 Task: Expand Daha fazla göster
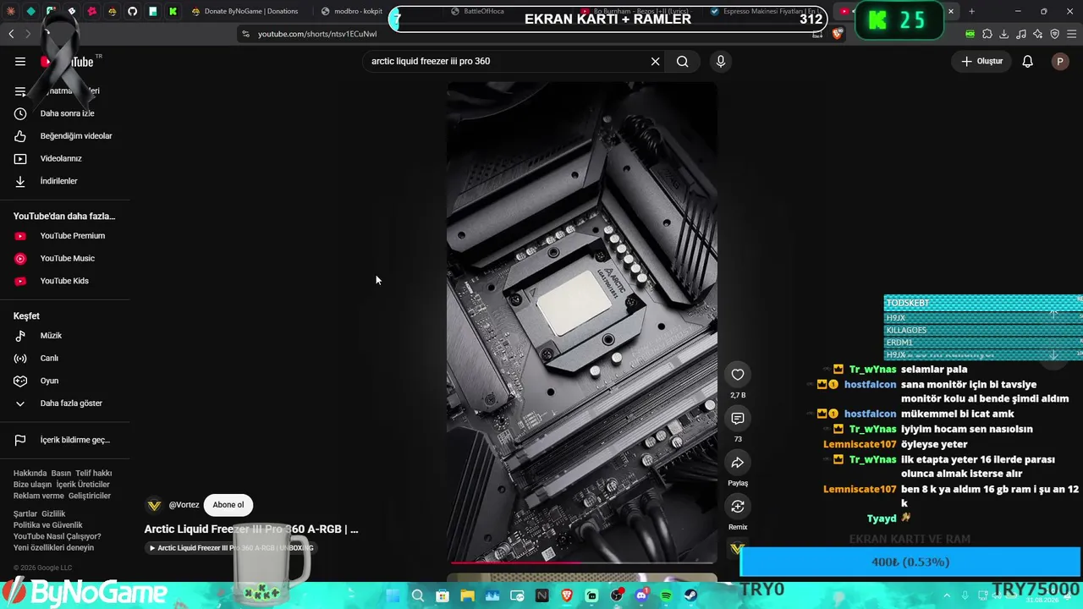[x=67, y=403]
